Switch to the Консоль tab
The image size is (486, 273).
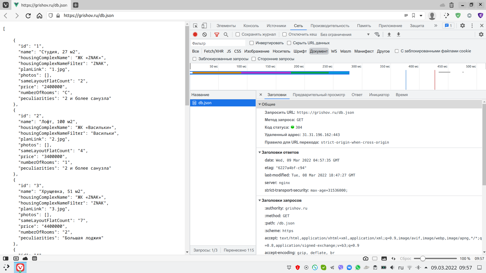coord(251,26)
